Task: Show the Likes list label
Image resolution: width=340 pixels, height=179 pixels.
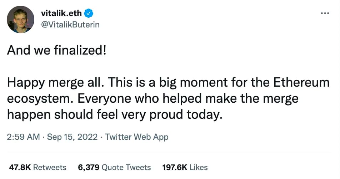Action: 199,167
